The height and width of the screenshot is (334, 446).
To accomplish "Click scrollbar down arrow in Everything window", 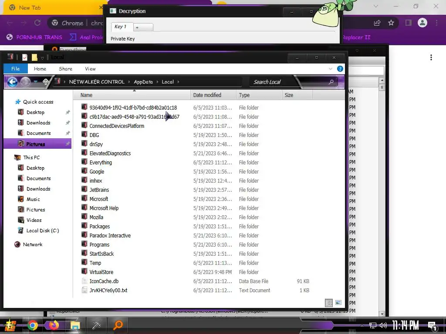I will pyautogui.click(x=382, y=314).
